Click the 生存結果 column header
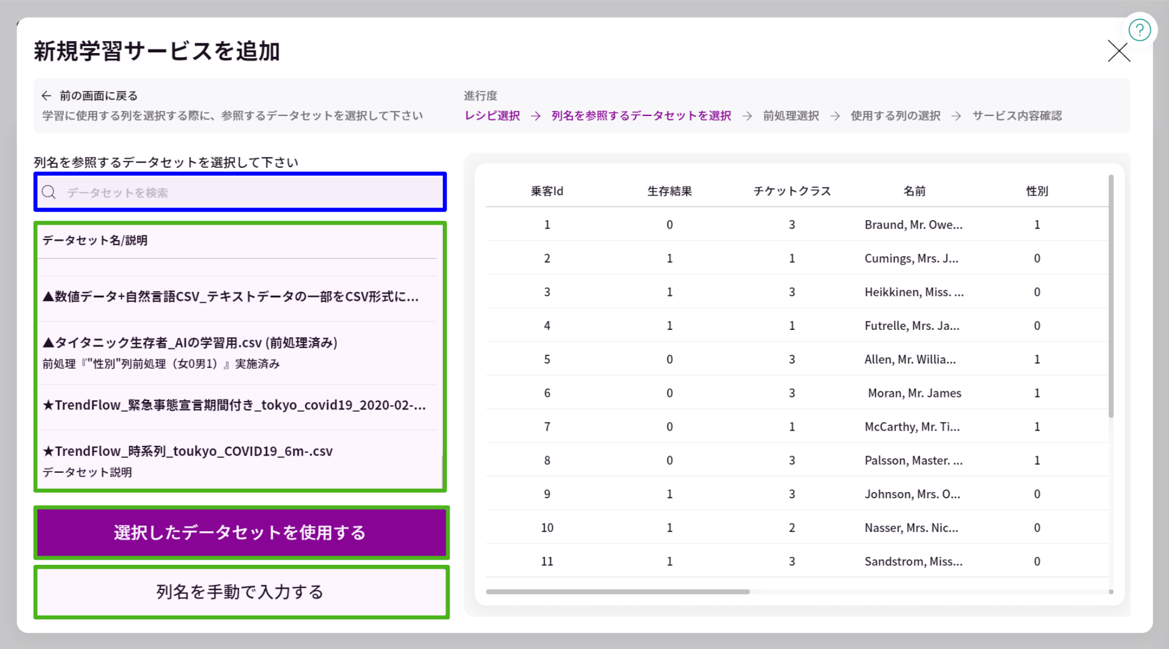The width and height of the screenshot is (1169, 649). (670, 191)
